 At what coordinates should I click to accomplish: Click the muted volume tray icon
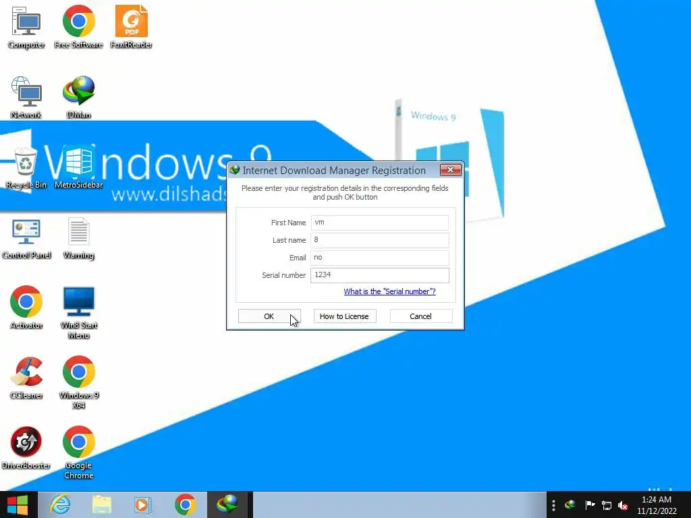coord(623,505)
